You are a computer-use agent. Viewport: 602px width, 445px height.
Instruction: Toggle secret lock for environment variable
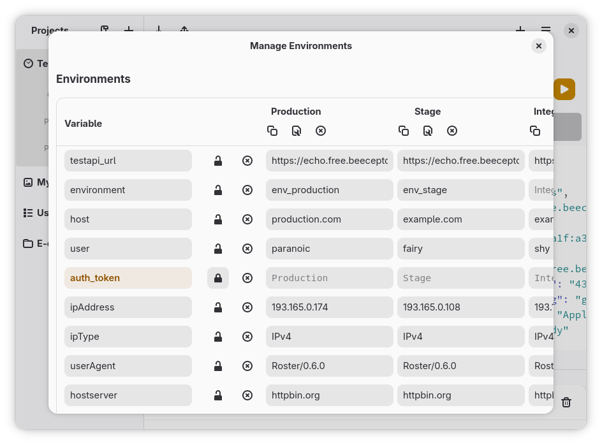(218, 190)
